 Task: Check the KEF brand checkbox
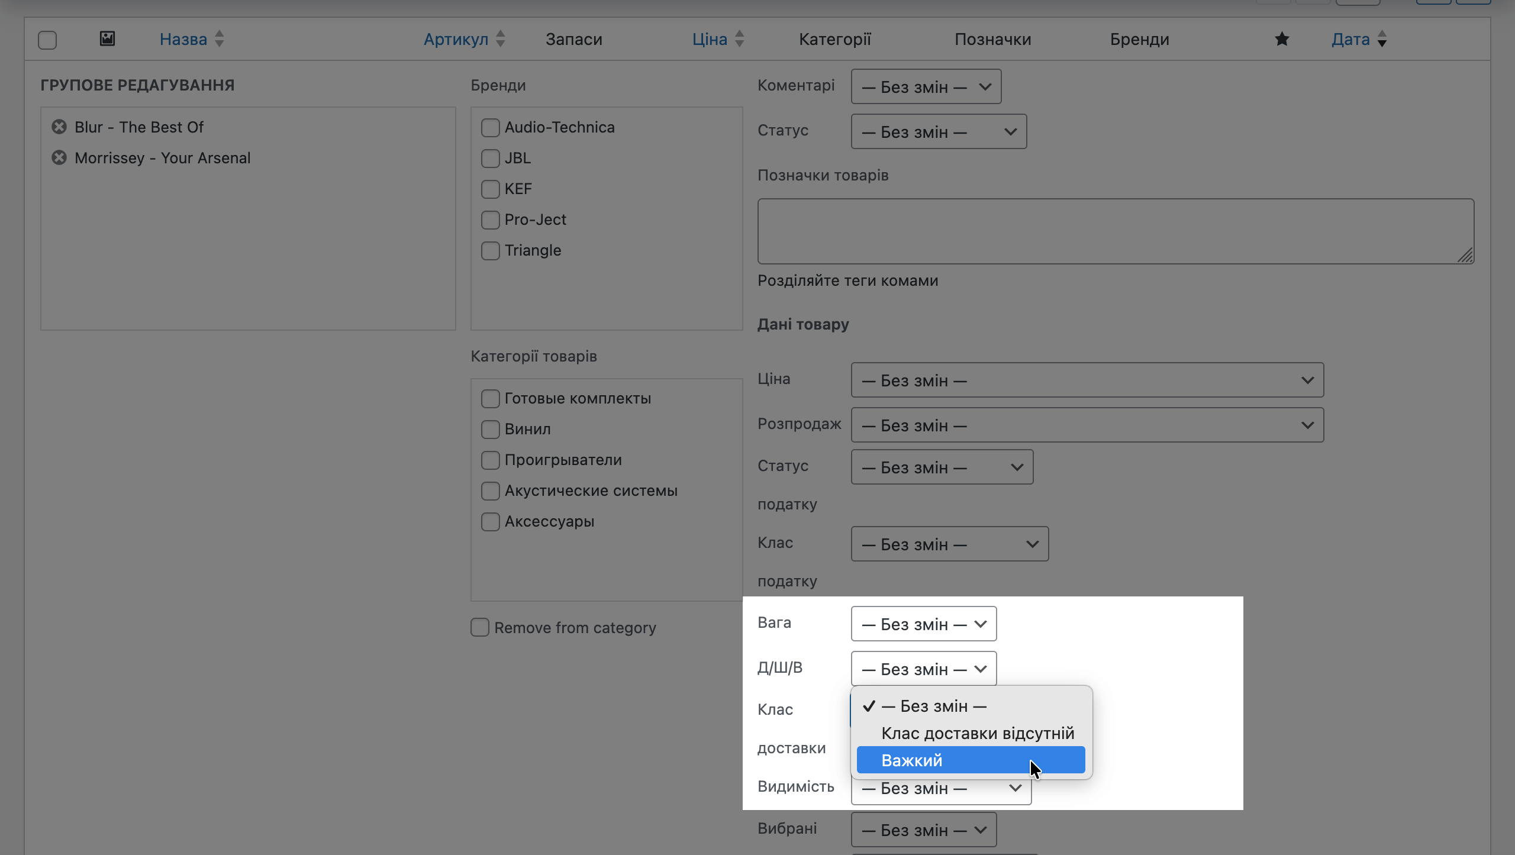[x=490, y=189]
